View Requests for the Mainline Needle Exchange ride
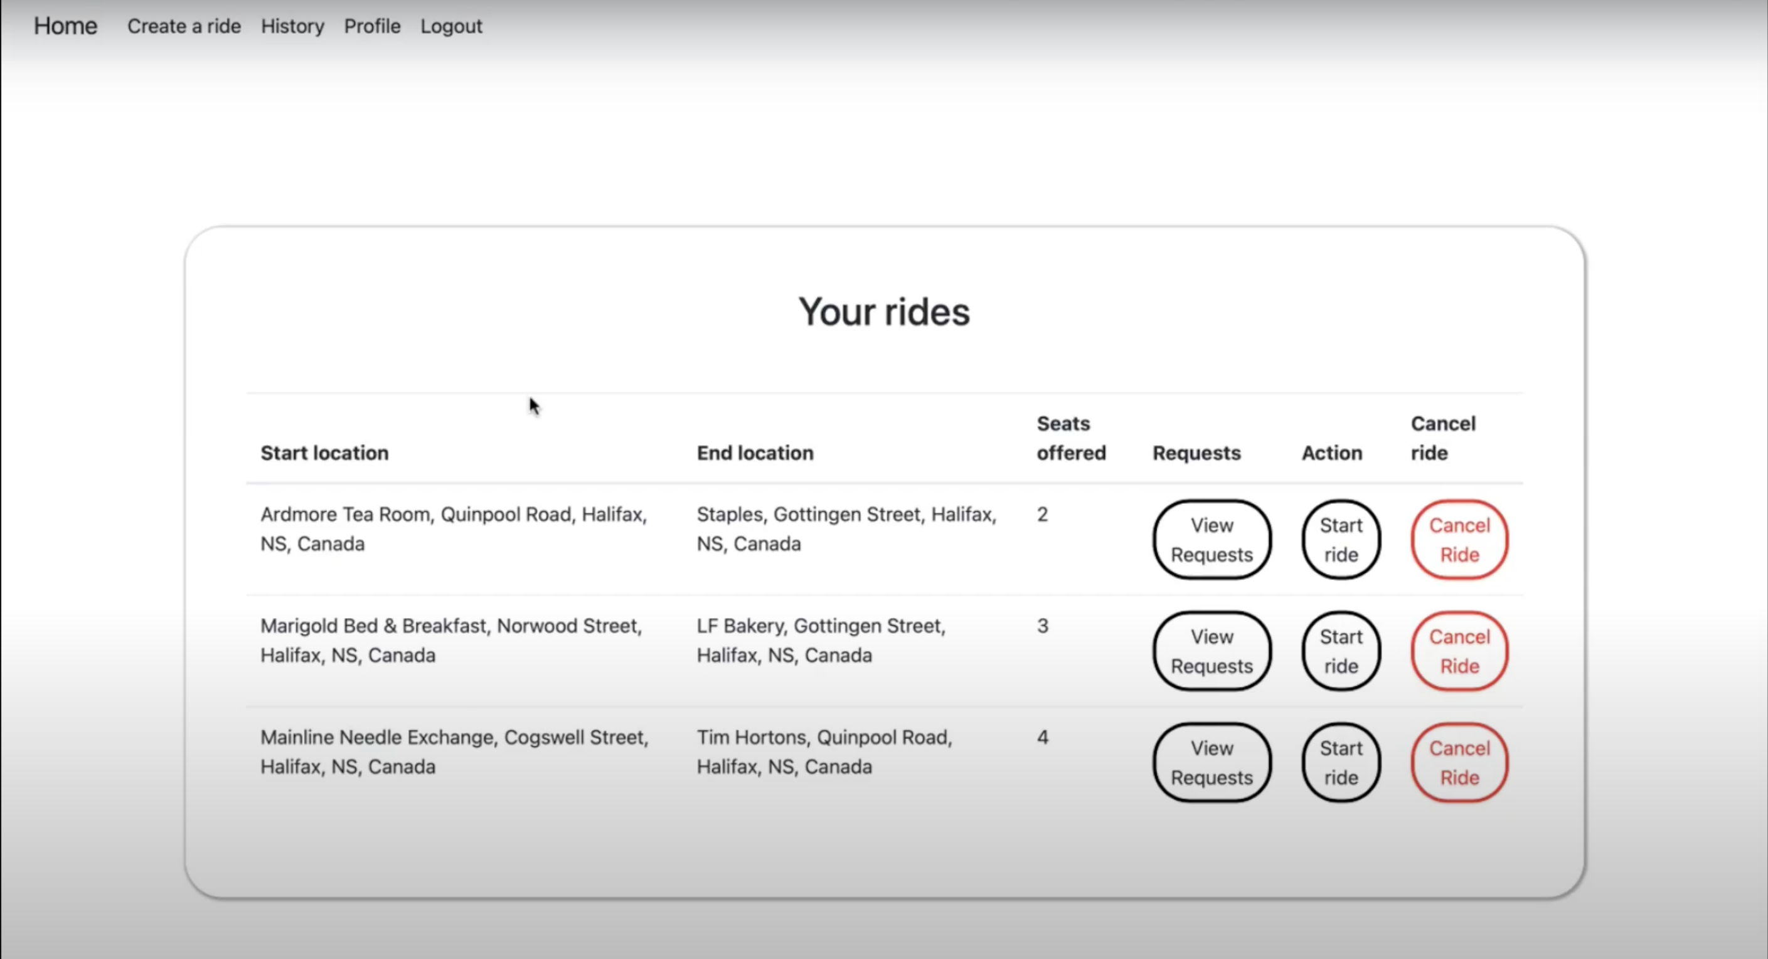 pyautogui.click(x=1212, y=763)
